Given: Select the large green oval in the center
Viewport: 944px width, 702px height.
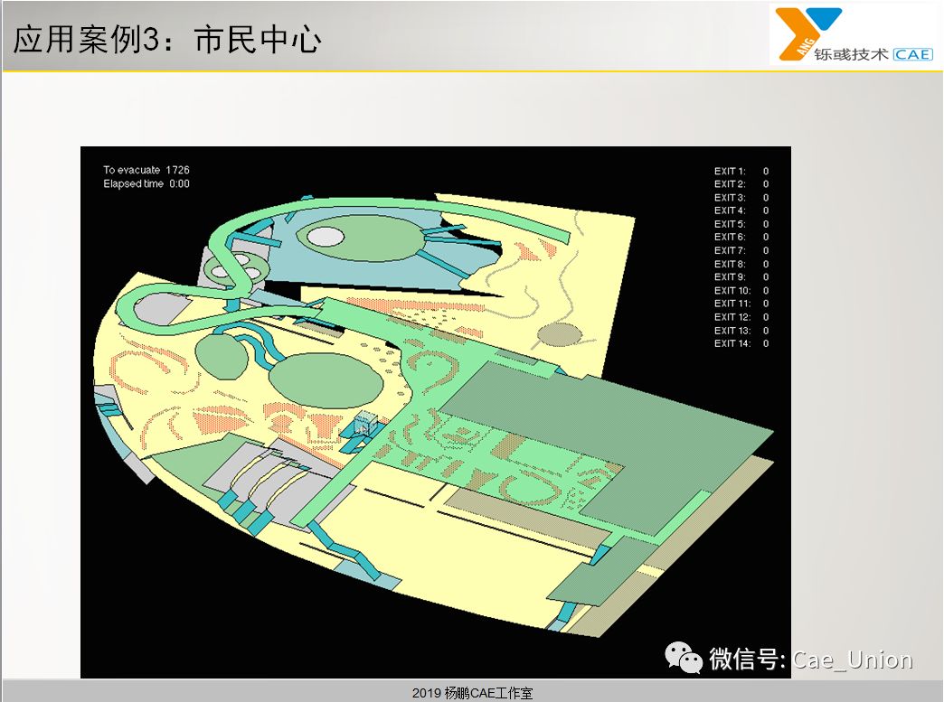Looking at the screenshot, I should (x=326, y=383).
